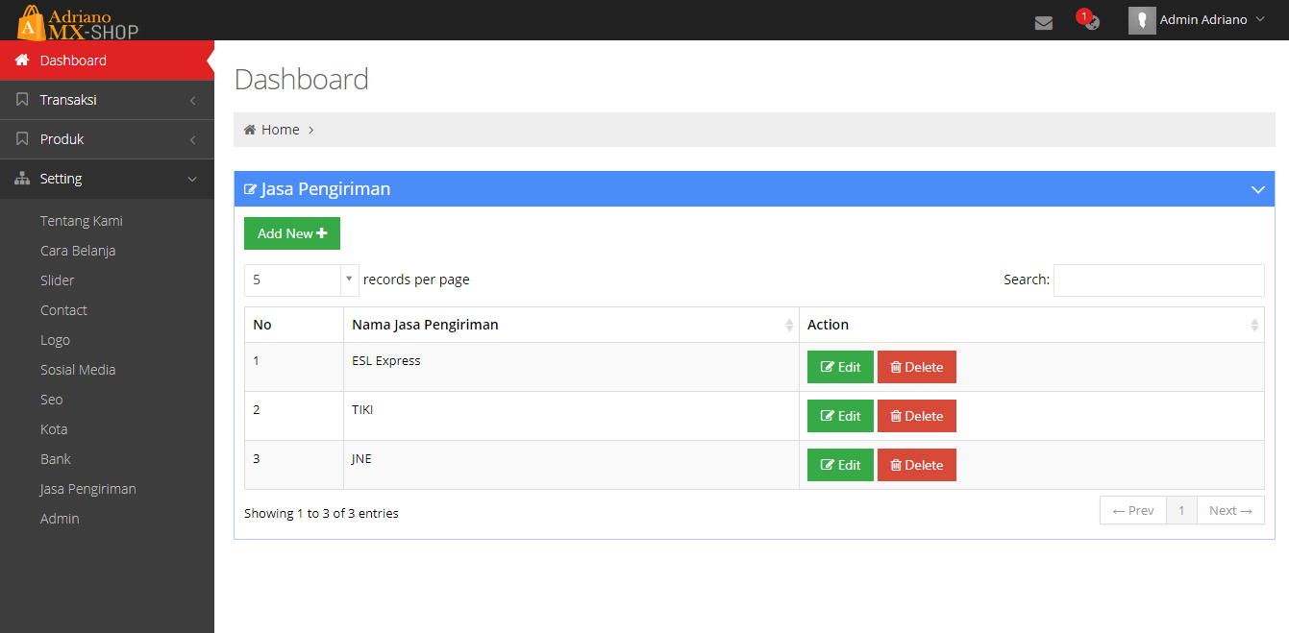Click the Adriano MX-Shop logo
1289x633 pixels.
click(79, 21)
